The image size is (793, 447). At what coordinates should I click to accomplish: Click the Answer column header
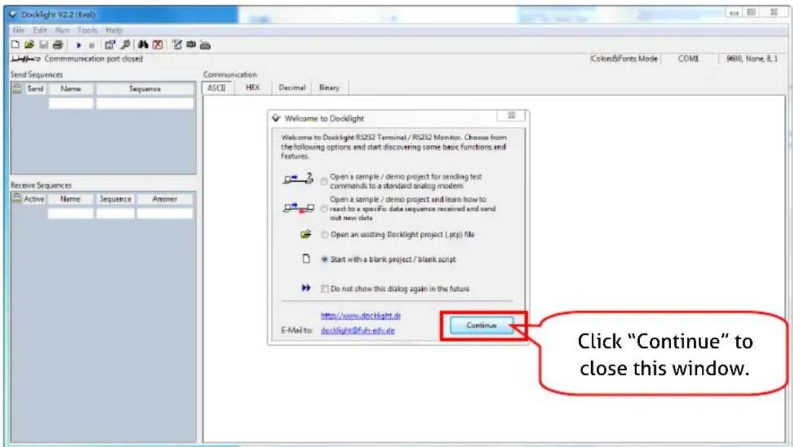tap(165, 198)
